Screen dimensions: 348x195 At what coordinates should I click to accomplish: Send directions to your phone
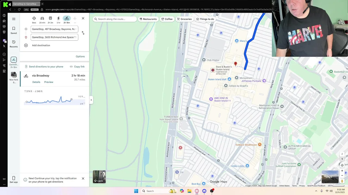click(44, 67)
